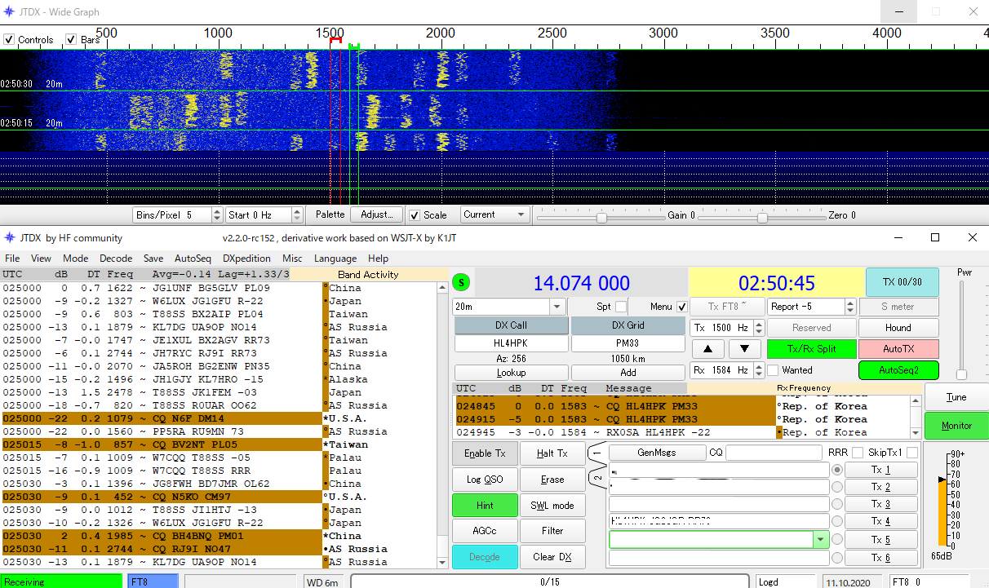Open the DXpedition menu
Image resolution: width=989 pixels, height=588 pixels.
click(246, 259)
